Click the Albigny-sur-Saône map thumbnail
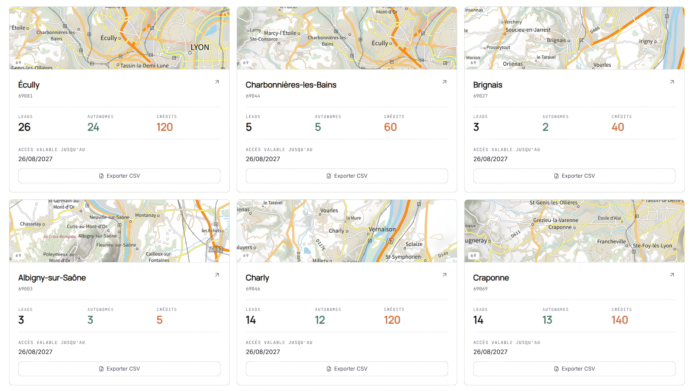The height and width of the screenshot is (391, 693). tap(119, 231)
